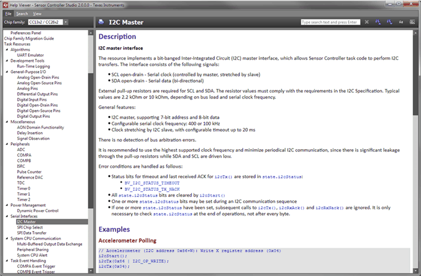Open the COMPA peripheral topic

(x=24, y=155)
